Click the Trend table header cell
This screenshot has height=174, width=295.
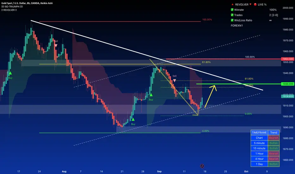coord(273,133)
